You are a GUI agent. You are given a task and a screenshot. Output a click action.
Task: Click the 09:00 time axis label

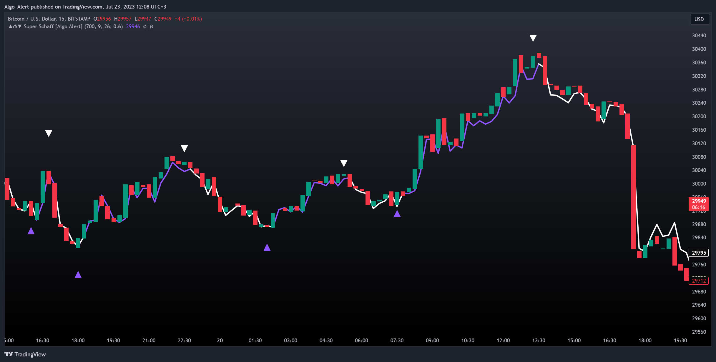coord(432,341)
